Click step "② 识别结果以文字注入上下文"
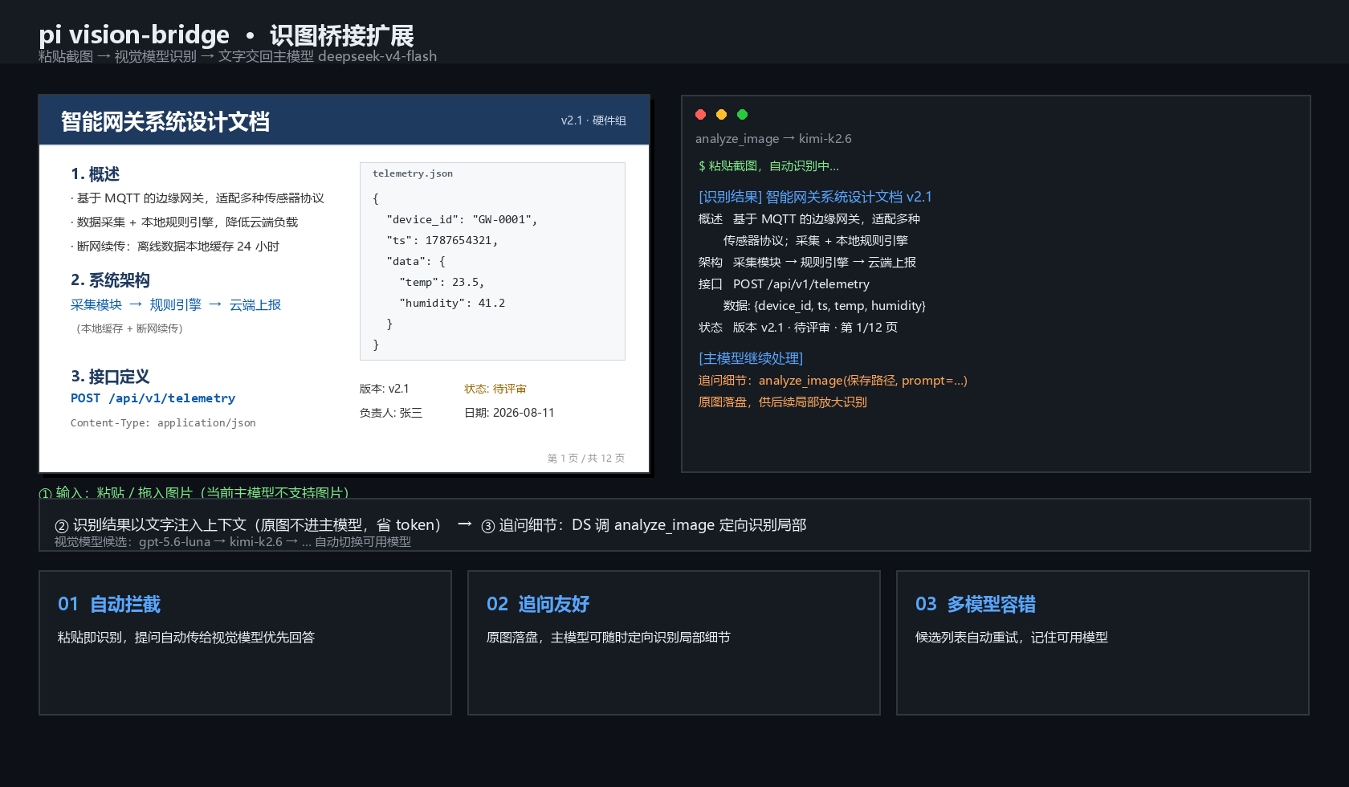1349x787 pixels. point(248,525)
